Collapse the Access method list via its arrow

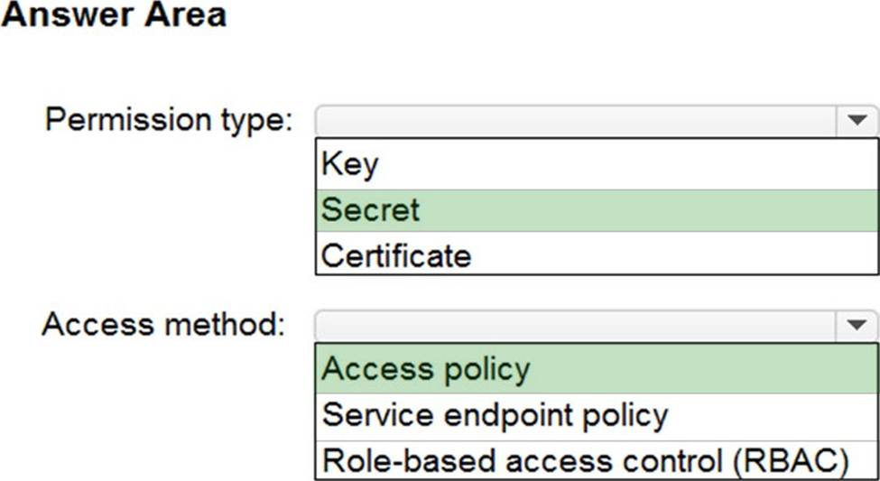click(856, 324)
